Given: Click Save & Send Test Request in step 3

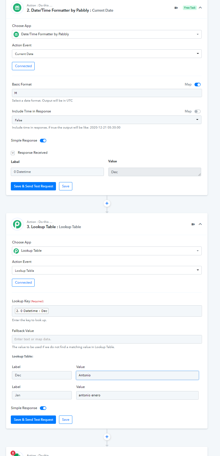Looking at the screenshot, I should click(x=33, y=420).
